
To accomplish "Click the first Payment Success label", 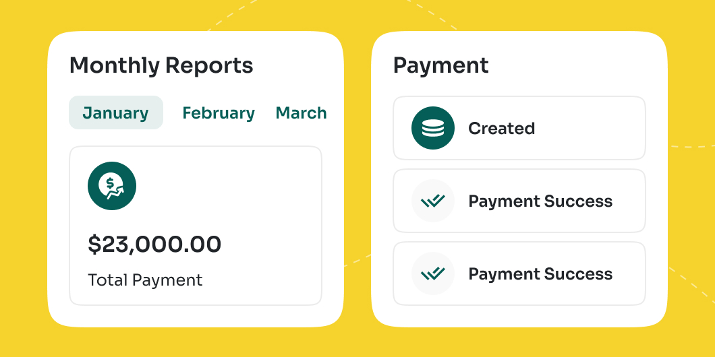I will coord(540,201).
